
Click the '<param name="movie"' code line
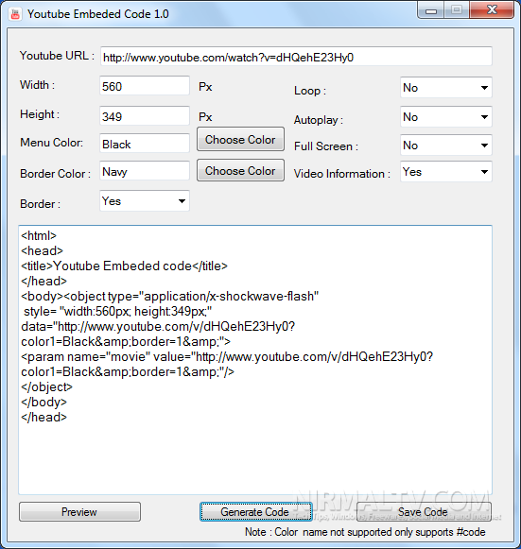tap(227, 357)
